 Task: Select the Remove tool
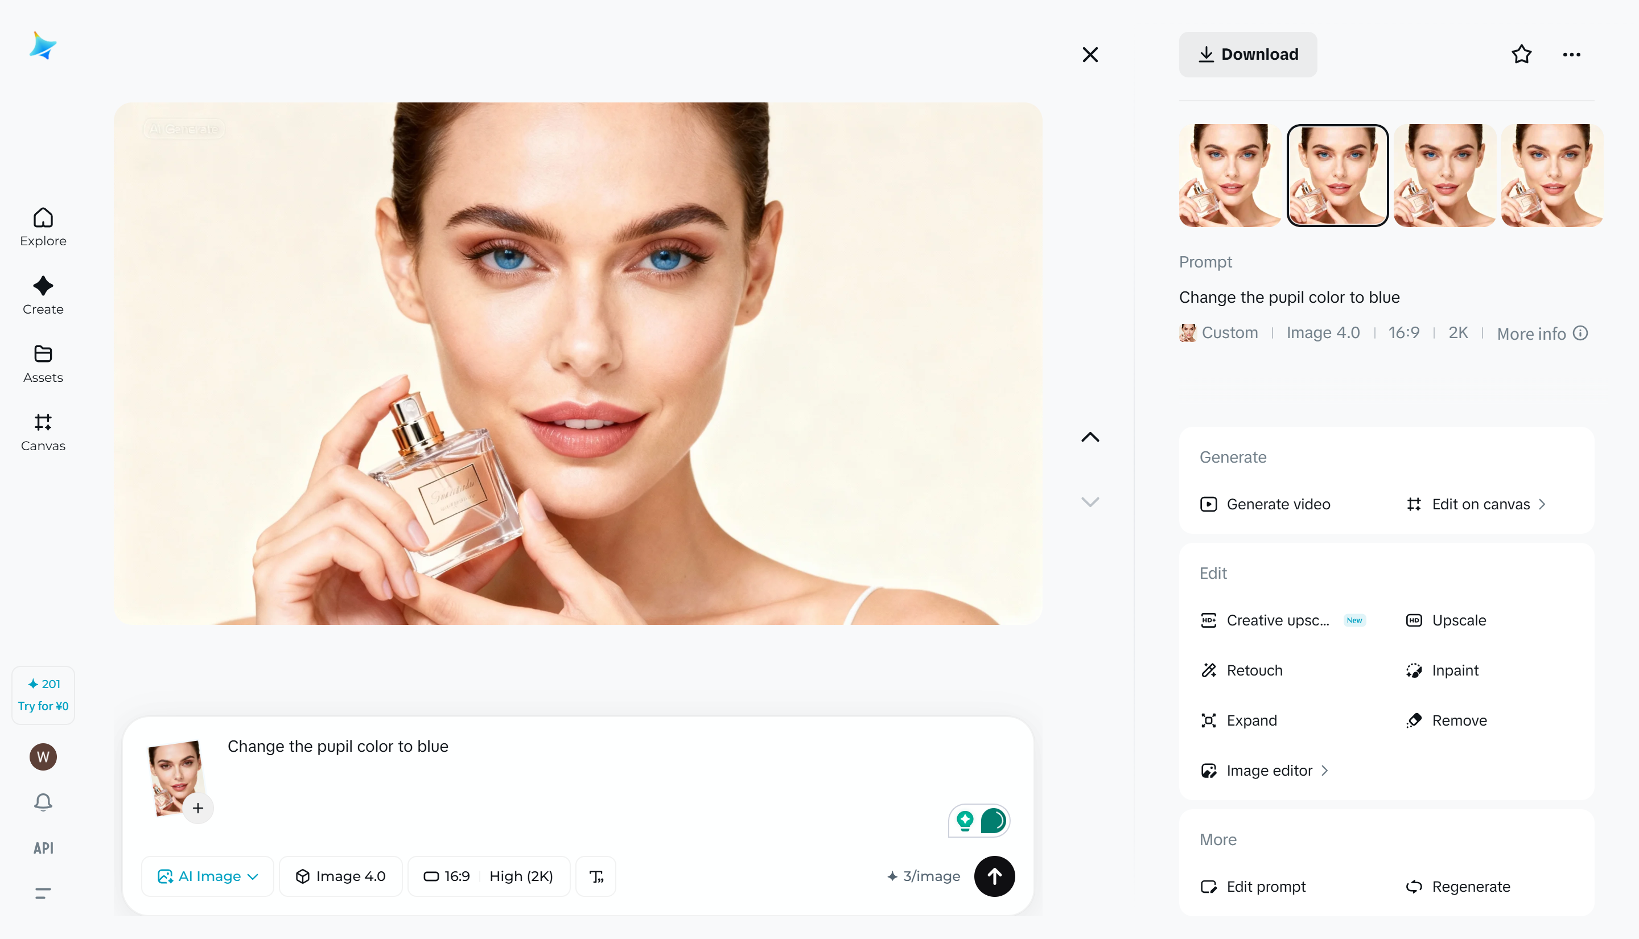[1446, 721]
